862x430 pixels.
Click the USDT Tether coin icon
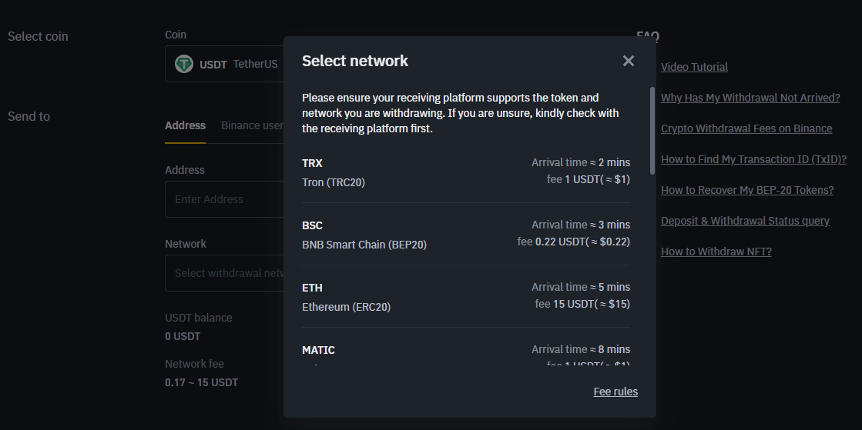(x=184, y=65)
